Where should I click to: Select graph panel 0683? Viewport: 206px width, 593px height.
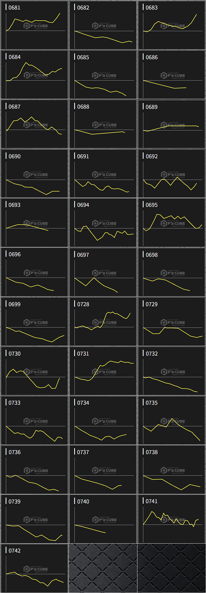pyautogui.click(x=172, y=25)
